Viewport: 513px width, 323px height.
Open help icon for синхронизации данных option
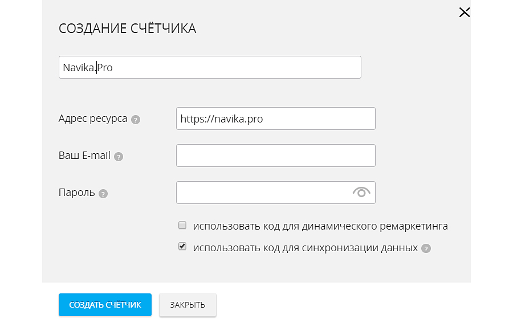426,249
